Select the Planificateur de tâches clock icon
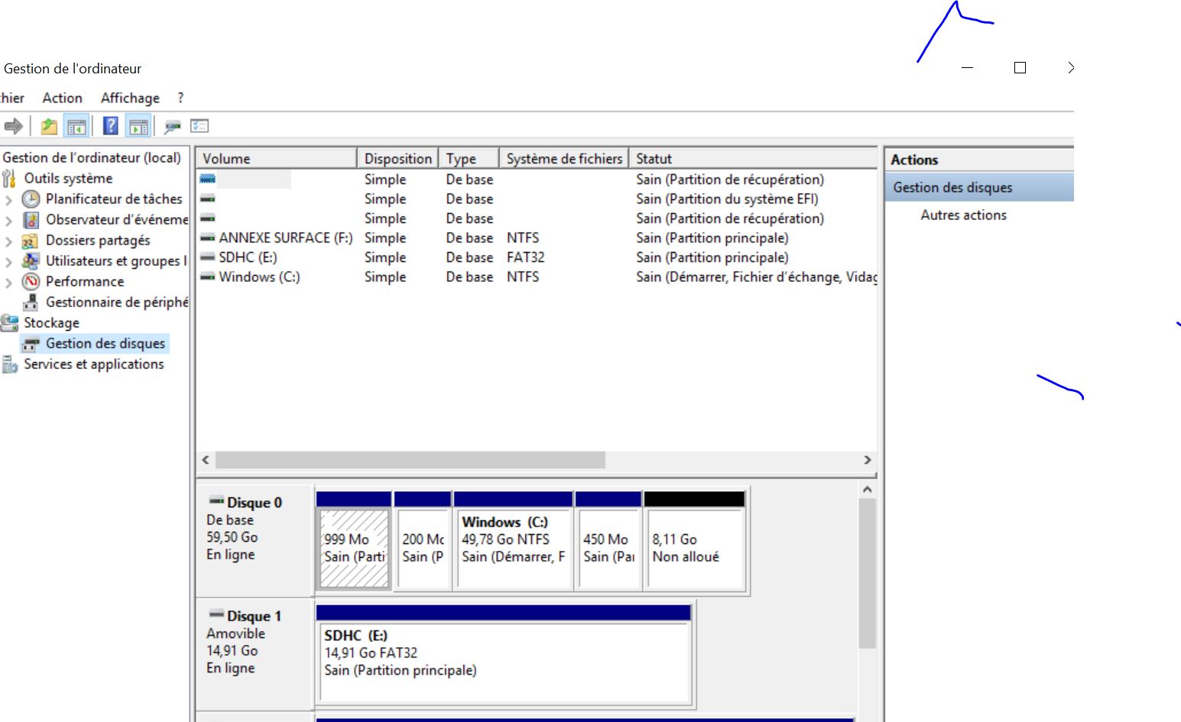This screenshot has height=722, width=1181. (x=31, y=199)
